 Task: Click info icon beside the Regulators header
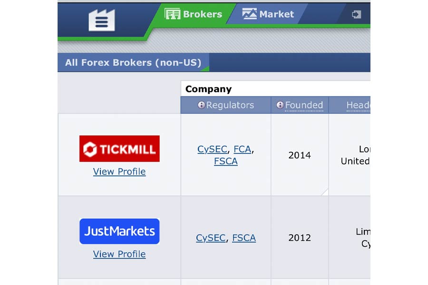click(x=201, y=105)
